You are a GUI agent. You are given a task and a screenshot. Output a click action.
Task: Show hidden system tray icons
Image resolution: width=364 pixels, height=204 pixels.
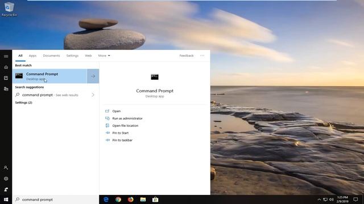coord(319,199)
